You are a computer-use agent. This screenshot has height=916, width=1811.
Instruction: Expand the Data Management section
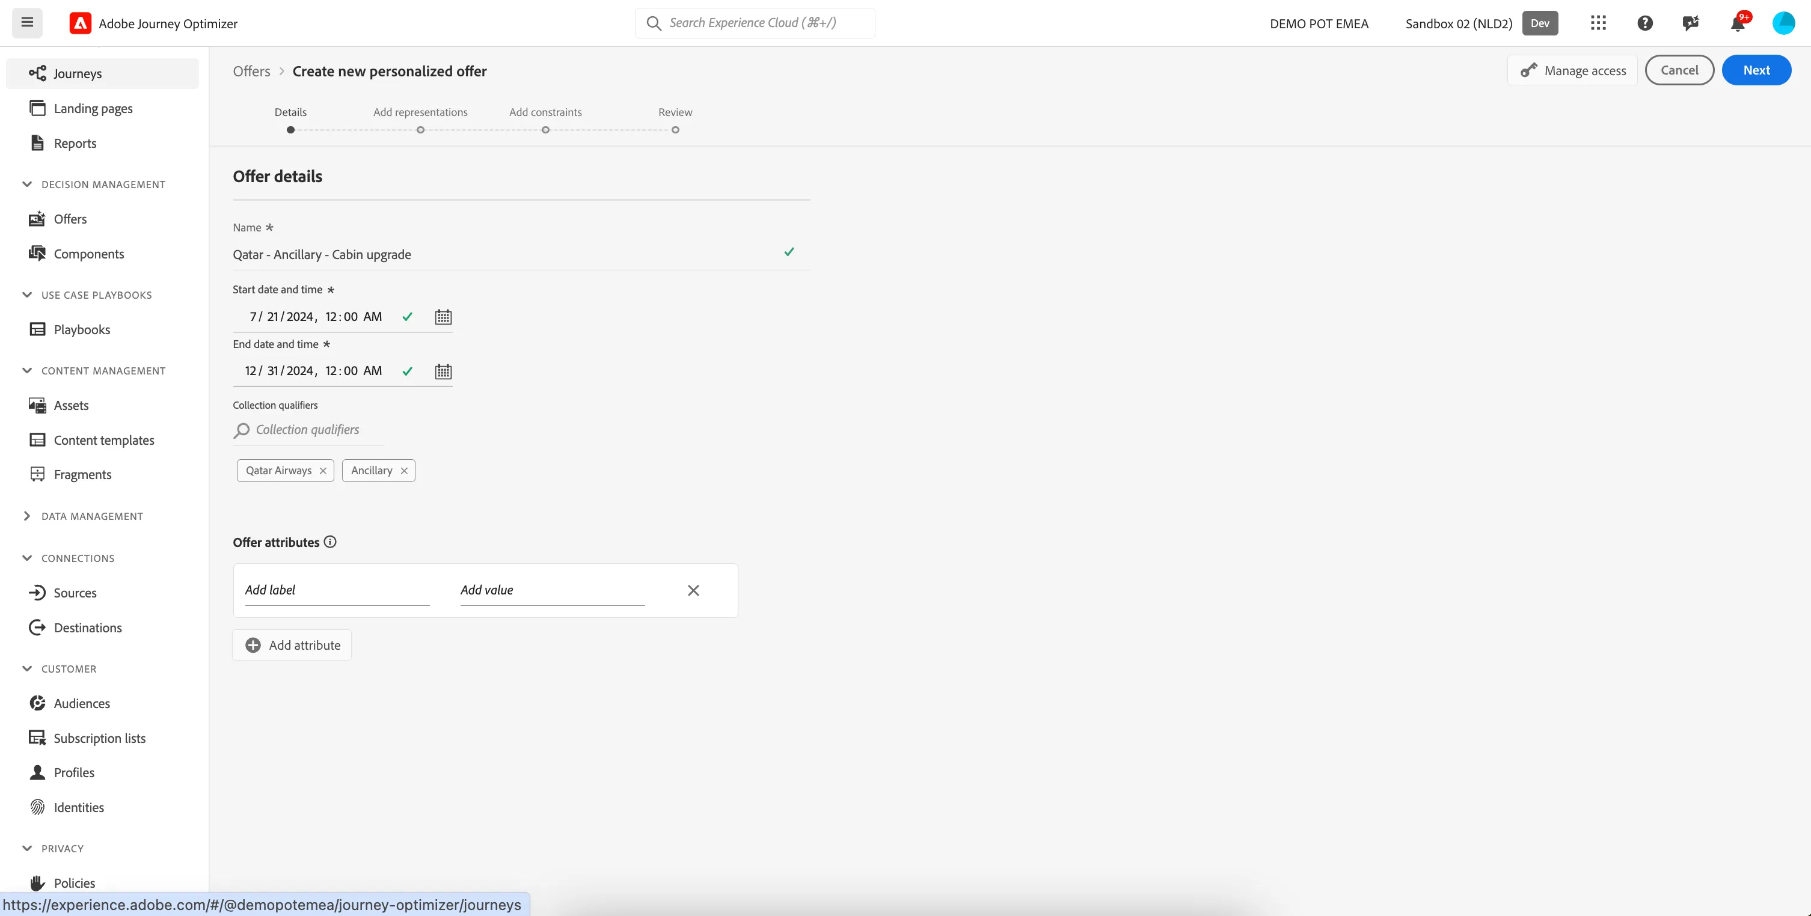[26, 517]
